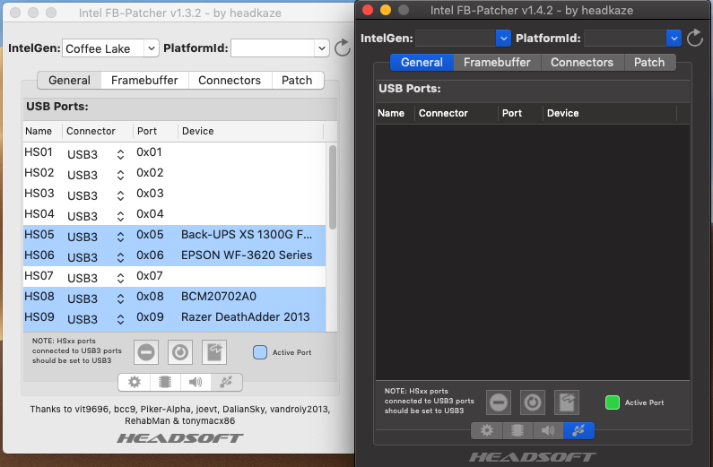The width and height of the screenshot is (713, 467).
Task: Click reload arrow beside PlatformId in v1.3.2
Action: pyautogui.click(x=342, y=48)
